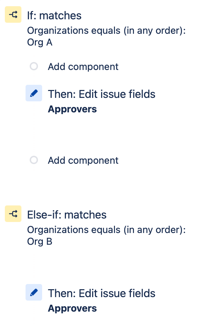Click the pencil icon for the second Then action
203x324 pixels.
(x=33, y=292)
